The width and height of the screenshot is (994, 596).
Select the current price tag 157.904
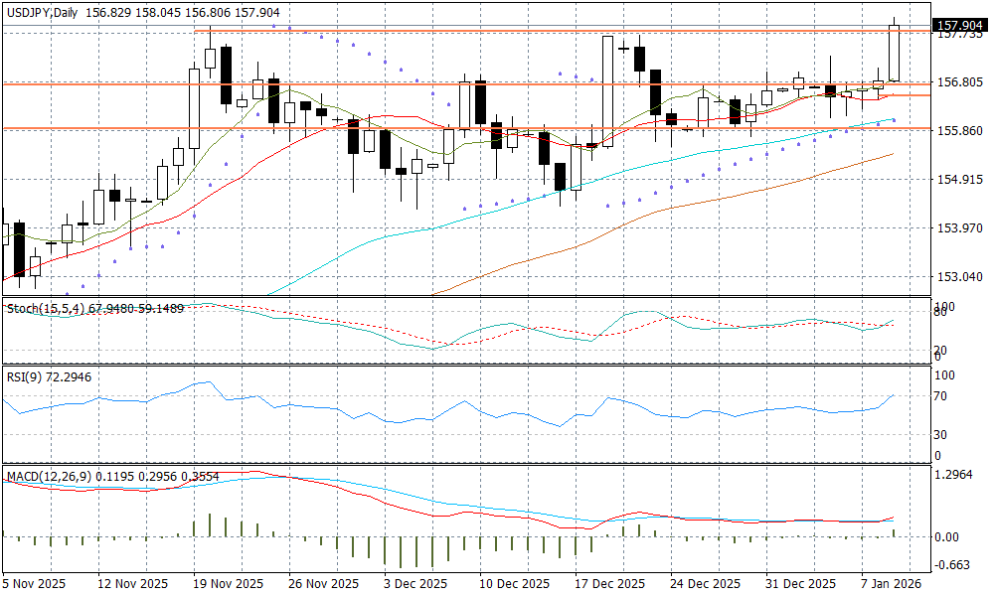pos(960,25)
